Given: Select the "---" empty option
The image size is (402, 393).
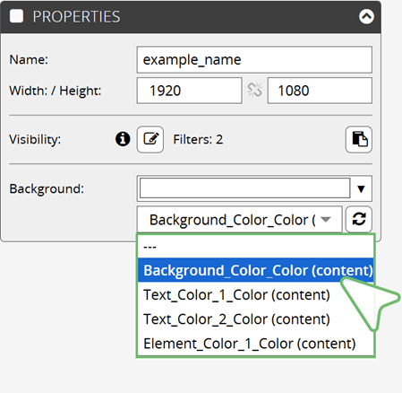Looking at the screenshot, I should 255,247.
